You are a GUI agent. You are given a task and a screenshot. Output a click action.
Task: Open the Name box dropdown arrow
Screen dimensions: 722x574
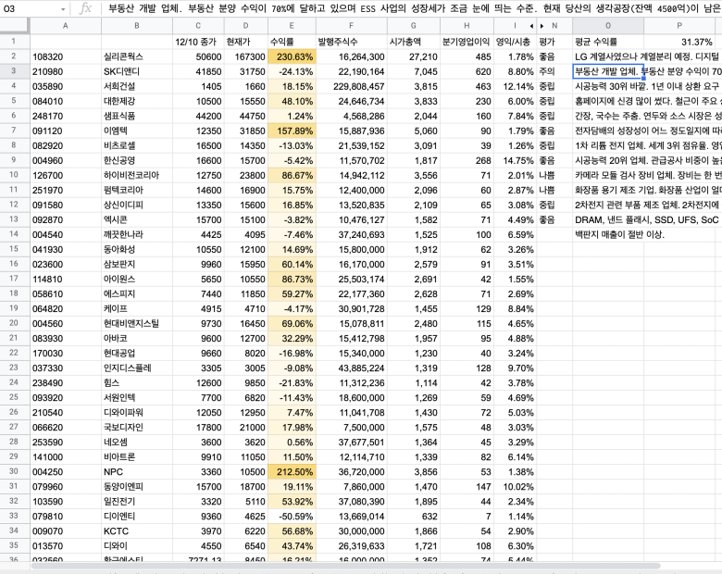coord(63,8)
